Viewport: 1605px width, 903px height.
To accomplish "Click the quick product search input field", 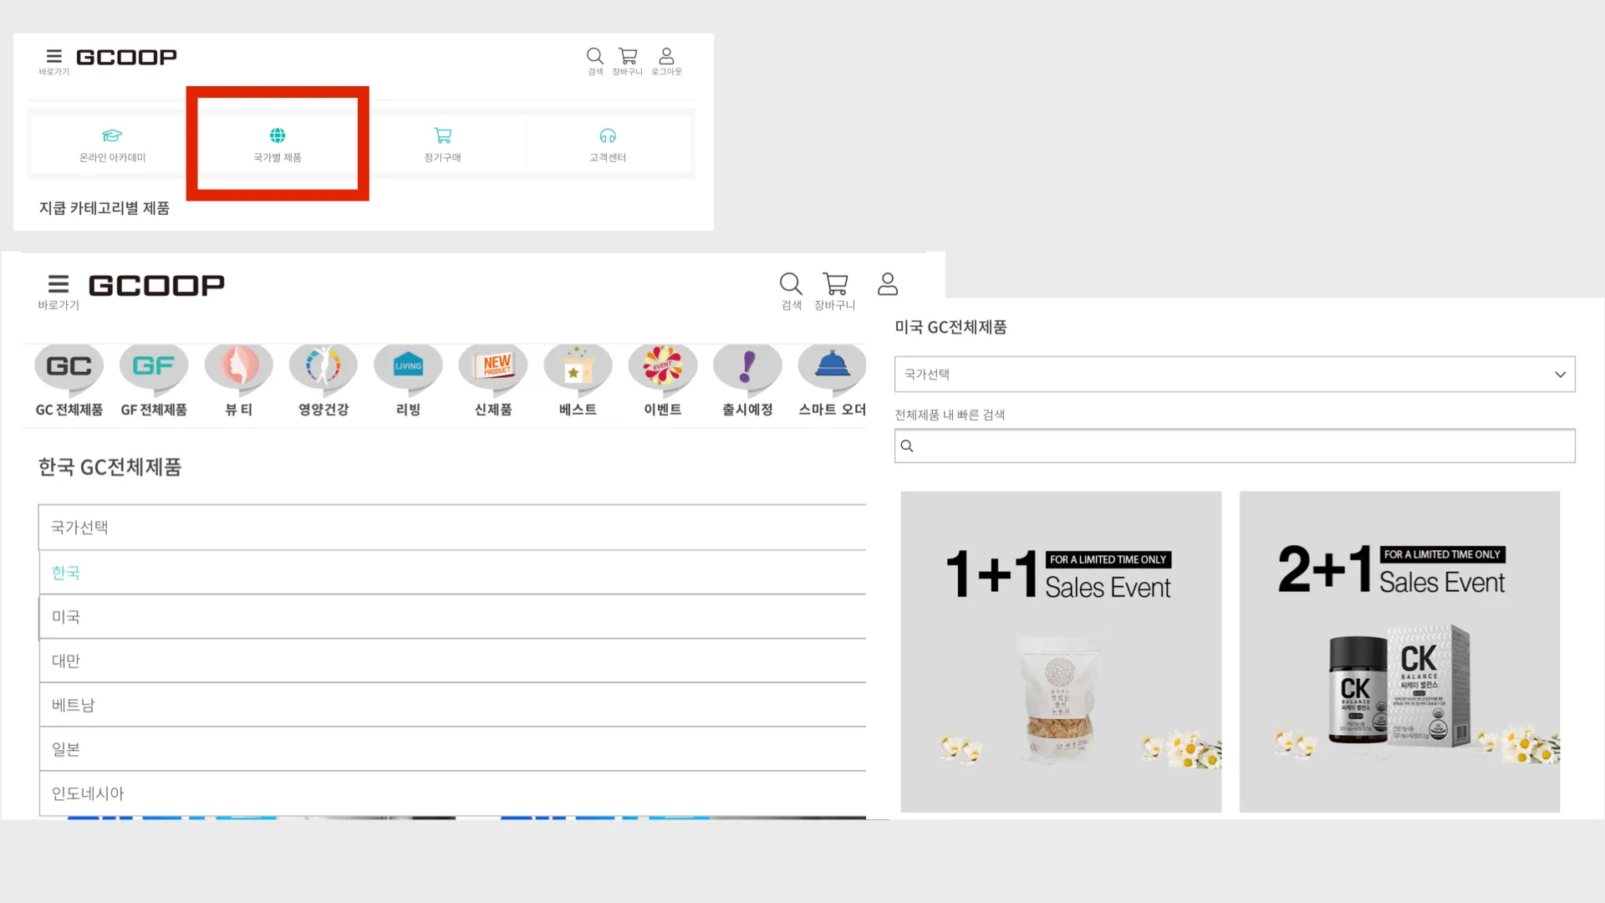I will pyautogui.click(x=1237, y=446).
